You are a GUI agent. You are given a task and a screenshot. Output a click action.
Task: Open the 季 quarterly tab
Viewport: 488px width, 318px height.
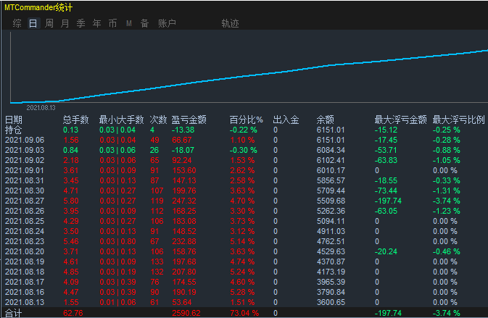(x=81, y=23)
